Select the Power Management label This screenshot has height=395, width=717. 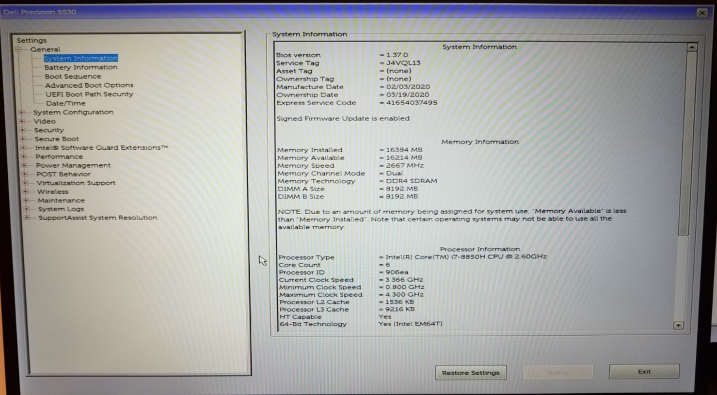pos(73,165)
